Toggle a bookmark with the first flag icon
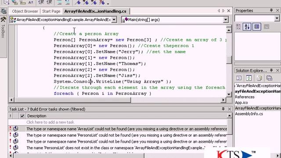The image size is (281, 158). 78,2
